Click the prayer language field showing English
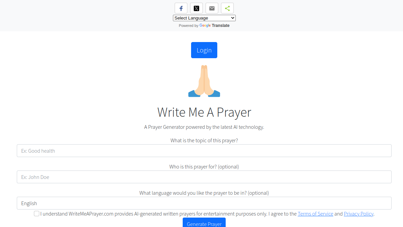 point(204,203)
